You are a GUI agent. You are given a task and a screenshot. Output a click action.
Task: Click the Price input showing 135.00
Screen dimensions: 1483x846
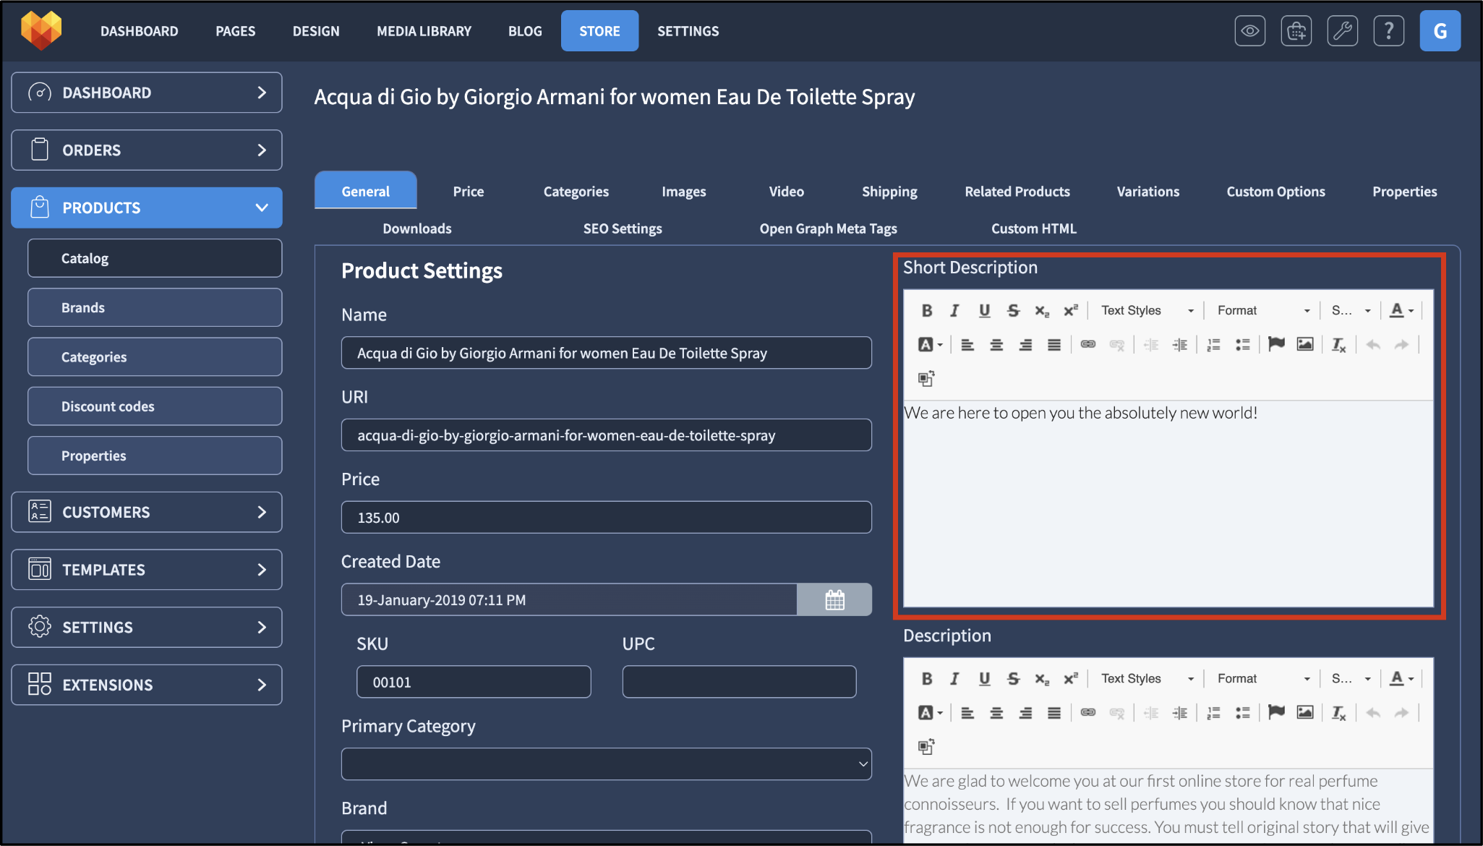click(606, 518)
